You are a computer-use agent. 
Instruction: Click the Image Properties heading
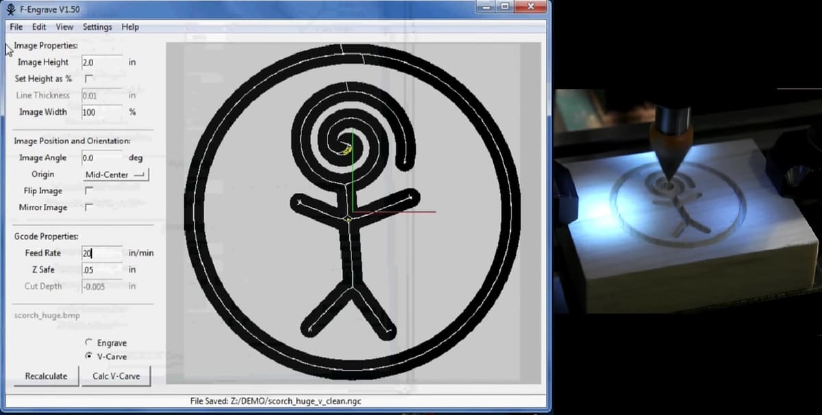tap(46, 46)
